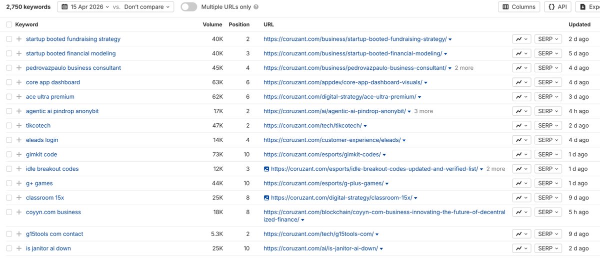Tick the checkbox for startup booted fundraising strategy
600x258 pixels.
(x=9, y=39)
